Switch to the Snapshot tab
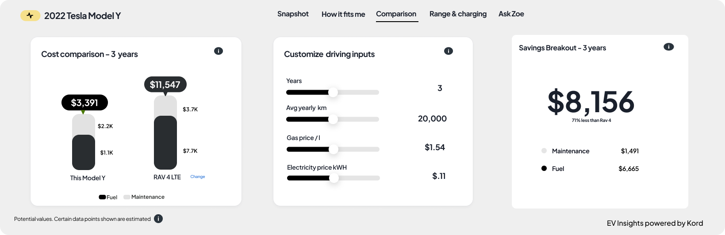Viewport: 725px width, 235px height. (x=293, y=14)
